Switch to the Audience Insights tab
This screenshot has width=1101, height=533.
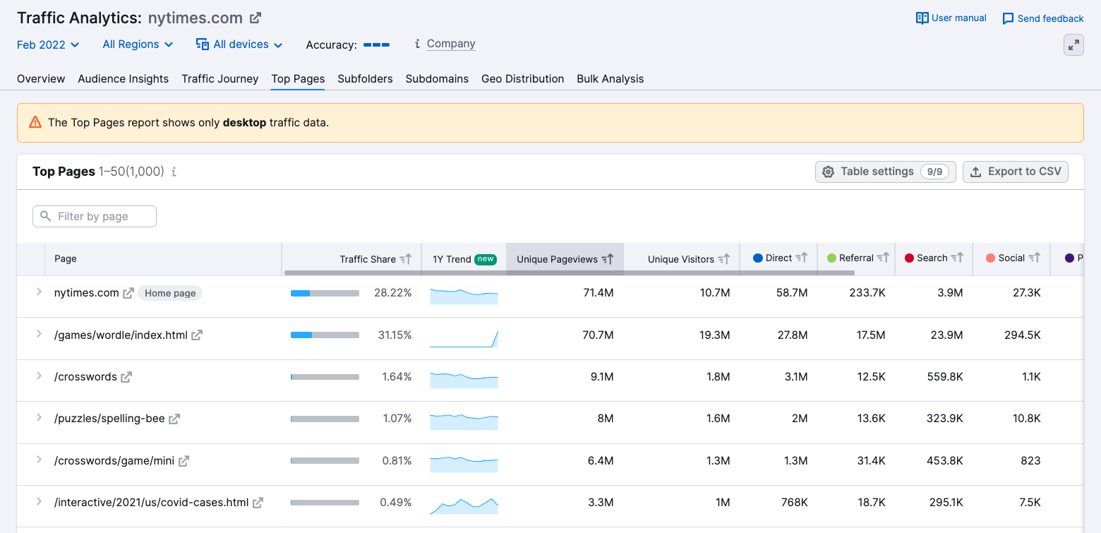click(x=124, y=78)
